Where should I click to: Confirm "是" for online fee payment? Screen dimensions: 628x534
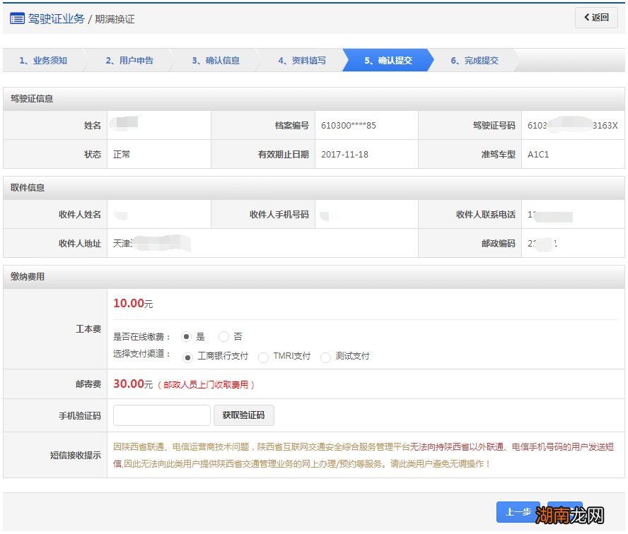[x=186, y=337]
